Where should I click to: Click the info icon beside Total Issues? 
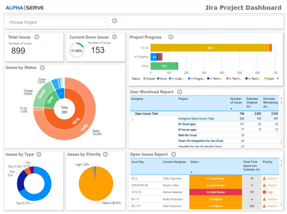coord(37,37)
